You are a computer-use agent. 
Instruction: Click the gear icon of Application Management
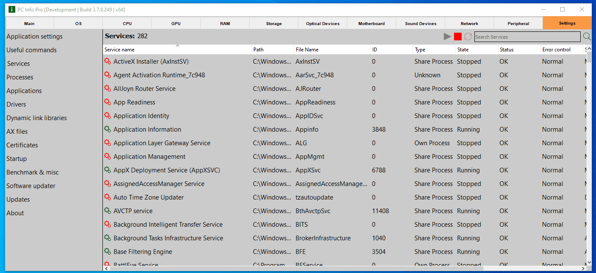point(108,157)
